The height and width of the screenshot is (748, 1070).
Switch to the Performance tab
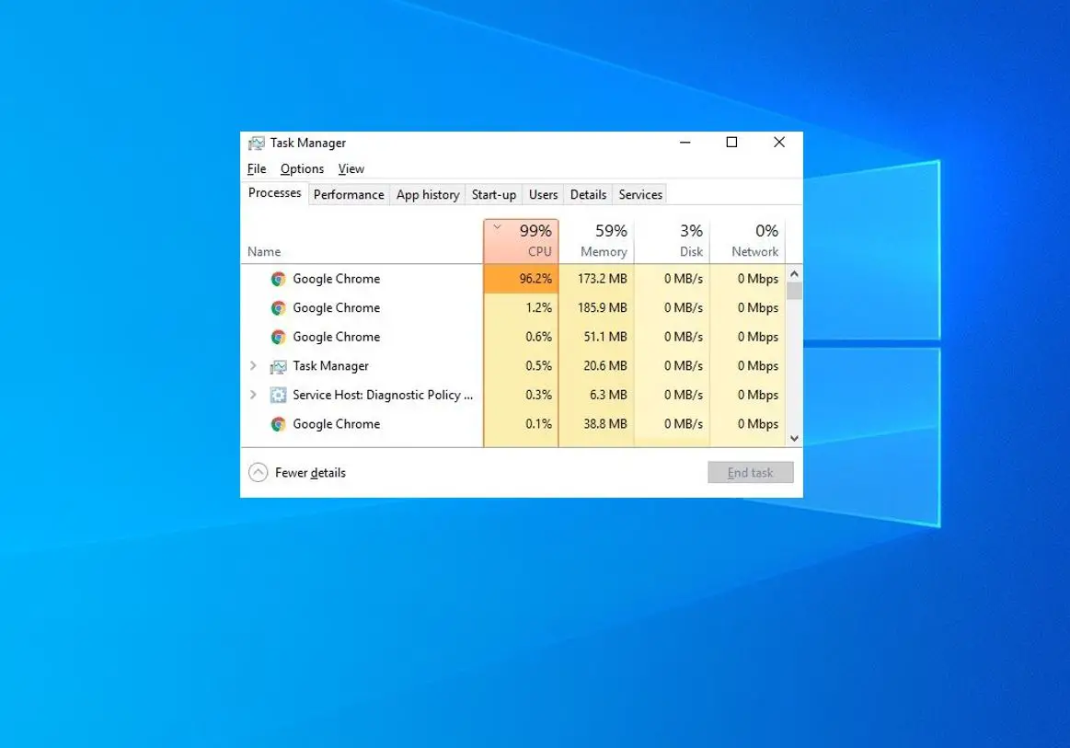pyautogui.click(x=349, y=194)
